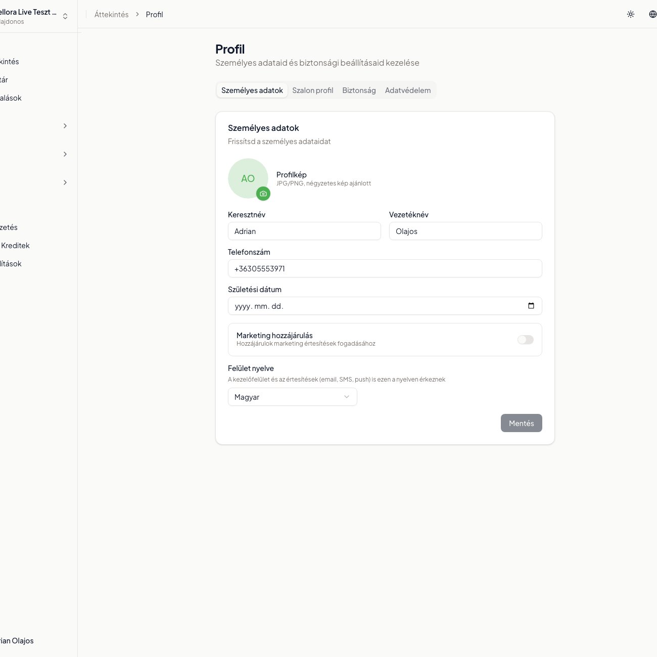Click into the Vezetéknév field with Olajos
This screenshot has width=657, height=657.
[465, 231]
